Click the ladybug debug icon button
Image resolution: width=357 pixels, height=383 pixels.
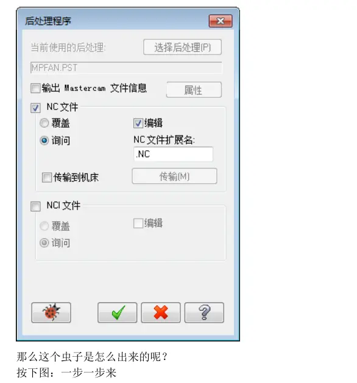click(x=51, y=312)
